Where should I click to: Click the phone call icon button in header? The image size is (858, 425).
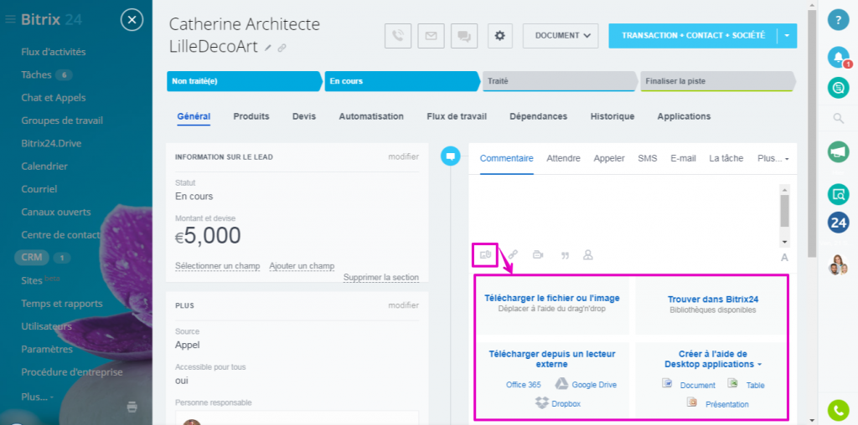point(398,36)
